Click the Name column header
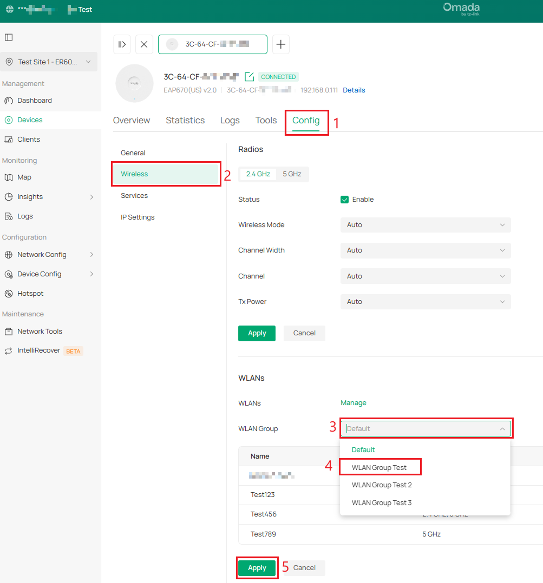543x583 pixels. 260,456
